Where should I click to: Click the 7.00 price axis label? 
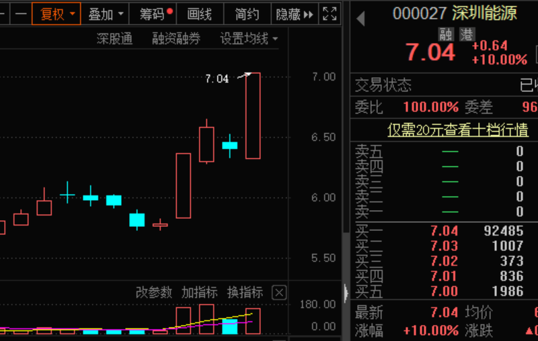[x=323, y=77]
